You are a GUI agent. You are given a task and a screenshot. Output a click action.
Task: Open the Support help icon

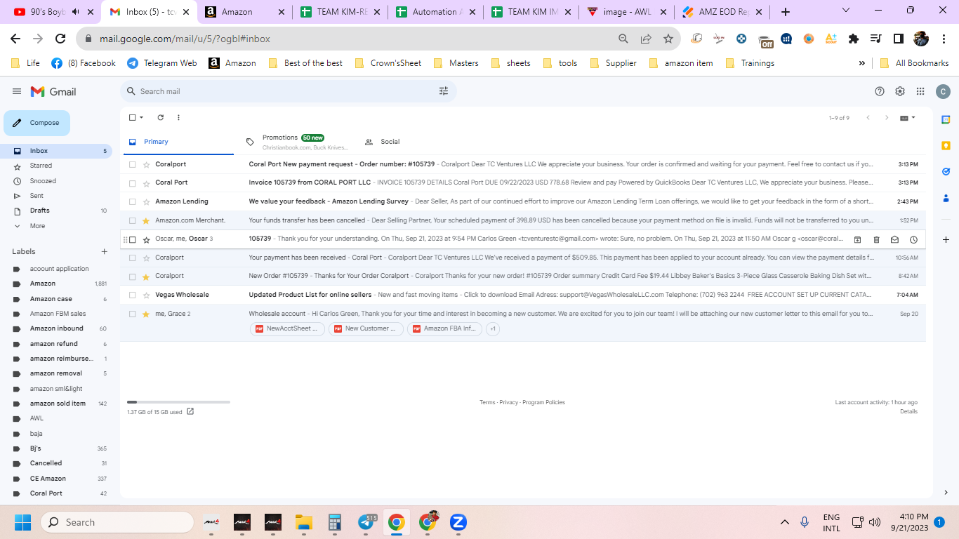click(880, 91)
